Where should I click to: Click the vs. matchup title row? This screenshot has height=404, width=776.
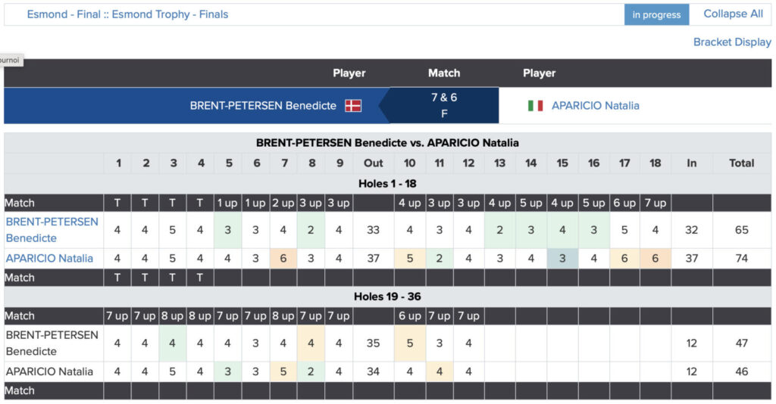point(387,143)
